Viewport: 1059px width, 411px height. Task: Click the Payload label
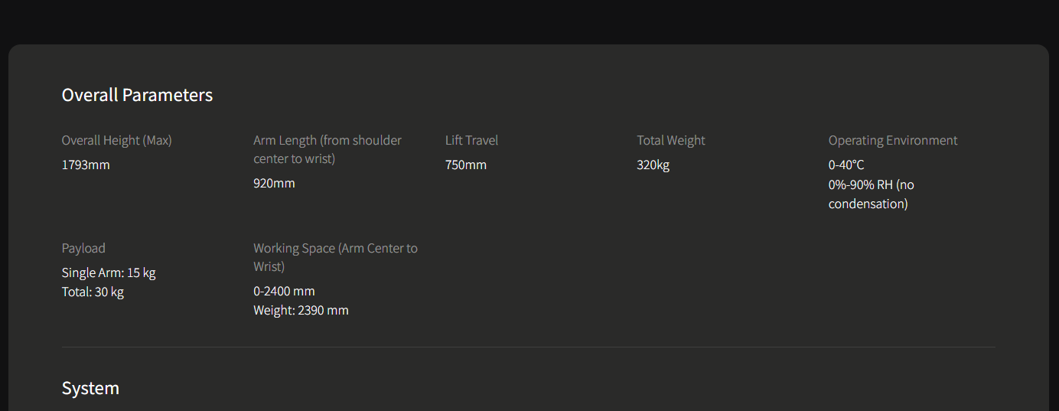[83, 248]
